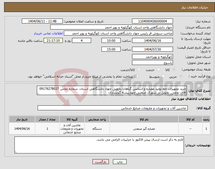Click the announcement date field 1404/06/11 - 11:48

(x=42, y=21)
